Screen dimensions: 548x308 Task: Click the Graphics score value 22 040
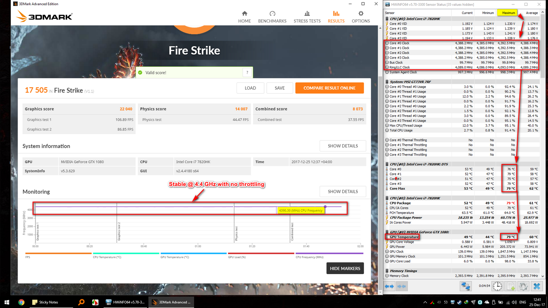pos(126,109)
